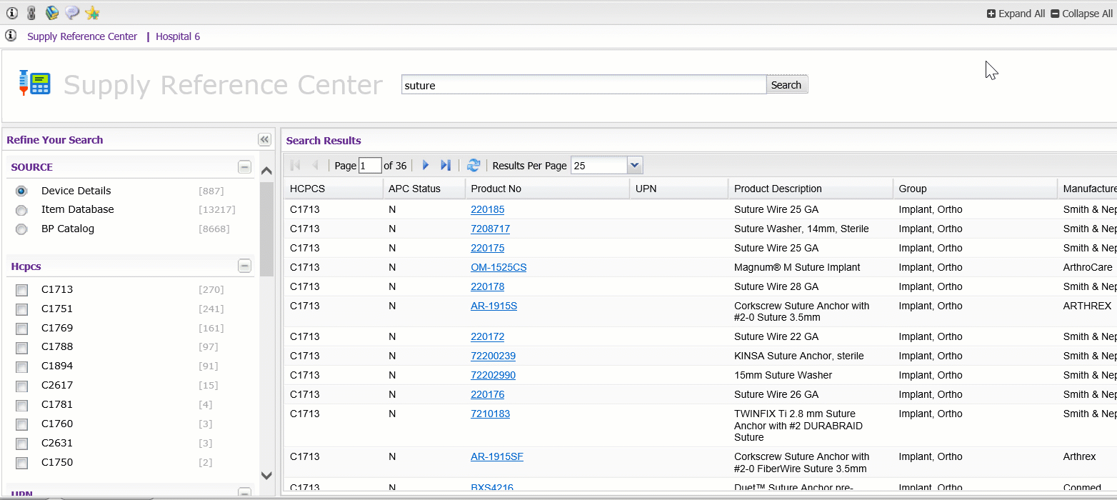Collapse the Hcpcs filter section
This screenshot has width=1117, height=500.
click(244, 266)
